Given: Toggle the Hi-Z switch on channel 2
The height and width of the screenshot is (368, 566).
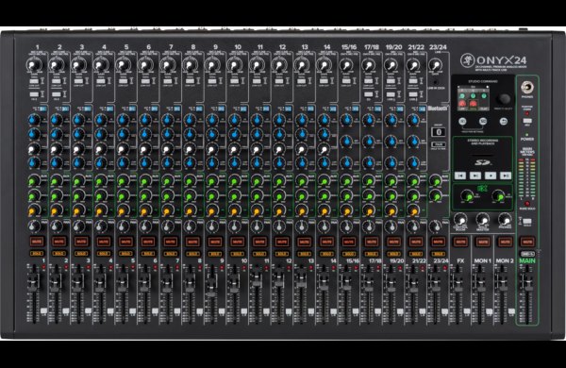Looking at the screenshot, I should [x=57, y=94].
